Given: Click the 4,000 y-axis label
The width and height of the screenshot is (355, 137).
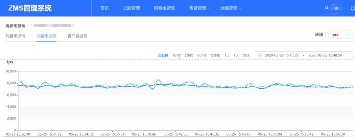Looking at the screenshot, I should (11, 107).
